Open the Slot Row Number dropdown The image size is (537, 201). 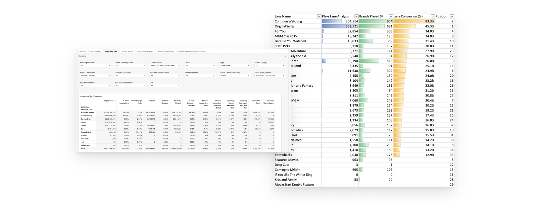pos(95,86)
